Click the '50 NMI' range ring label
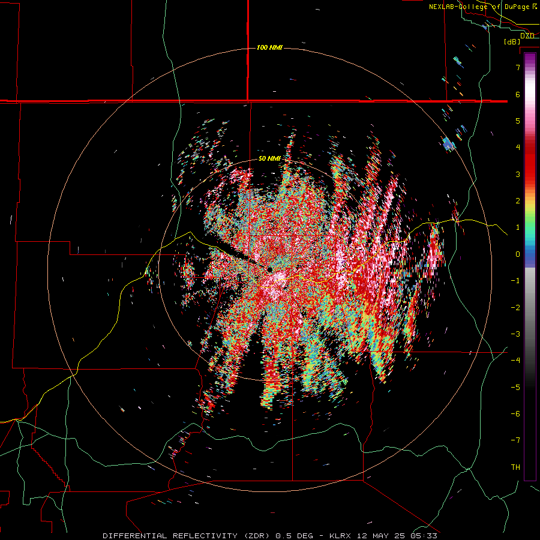Screen dimensions: 540x540 click(x=269, y=159)
